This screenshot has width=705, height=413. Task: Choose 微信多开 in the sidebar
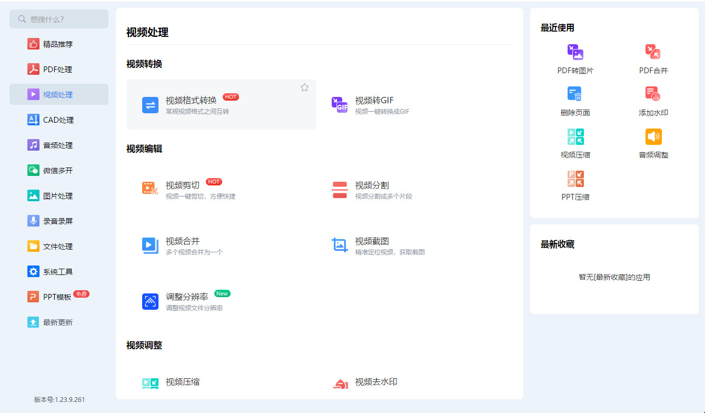point(59,171)
